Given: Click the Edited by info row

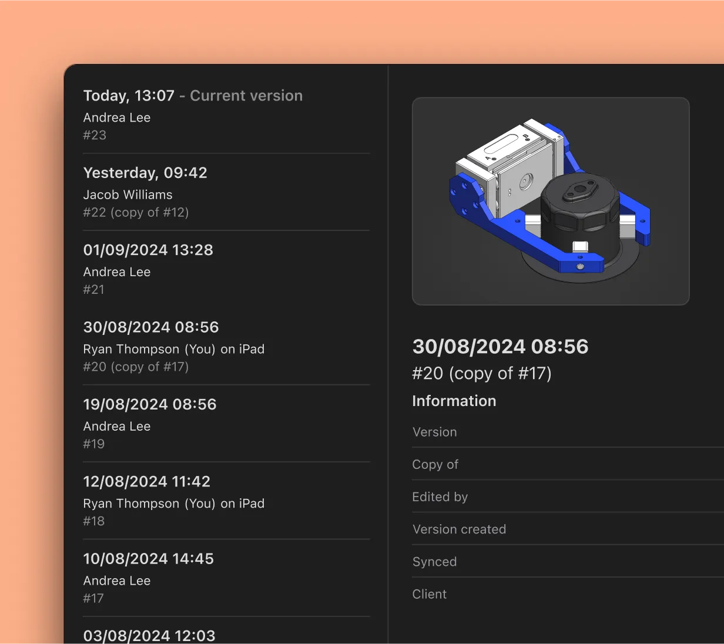Looking at the screenshot, I should (x=568, y=497).
